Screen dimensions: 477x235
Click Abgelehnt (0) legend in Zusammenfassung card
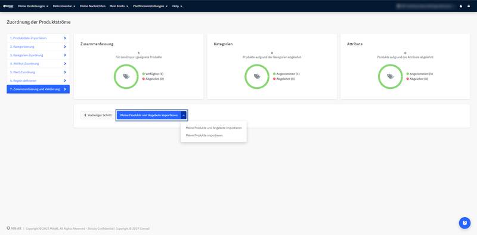153,79
